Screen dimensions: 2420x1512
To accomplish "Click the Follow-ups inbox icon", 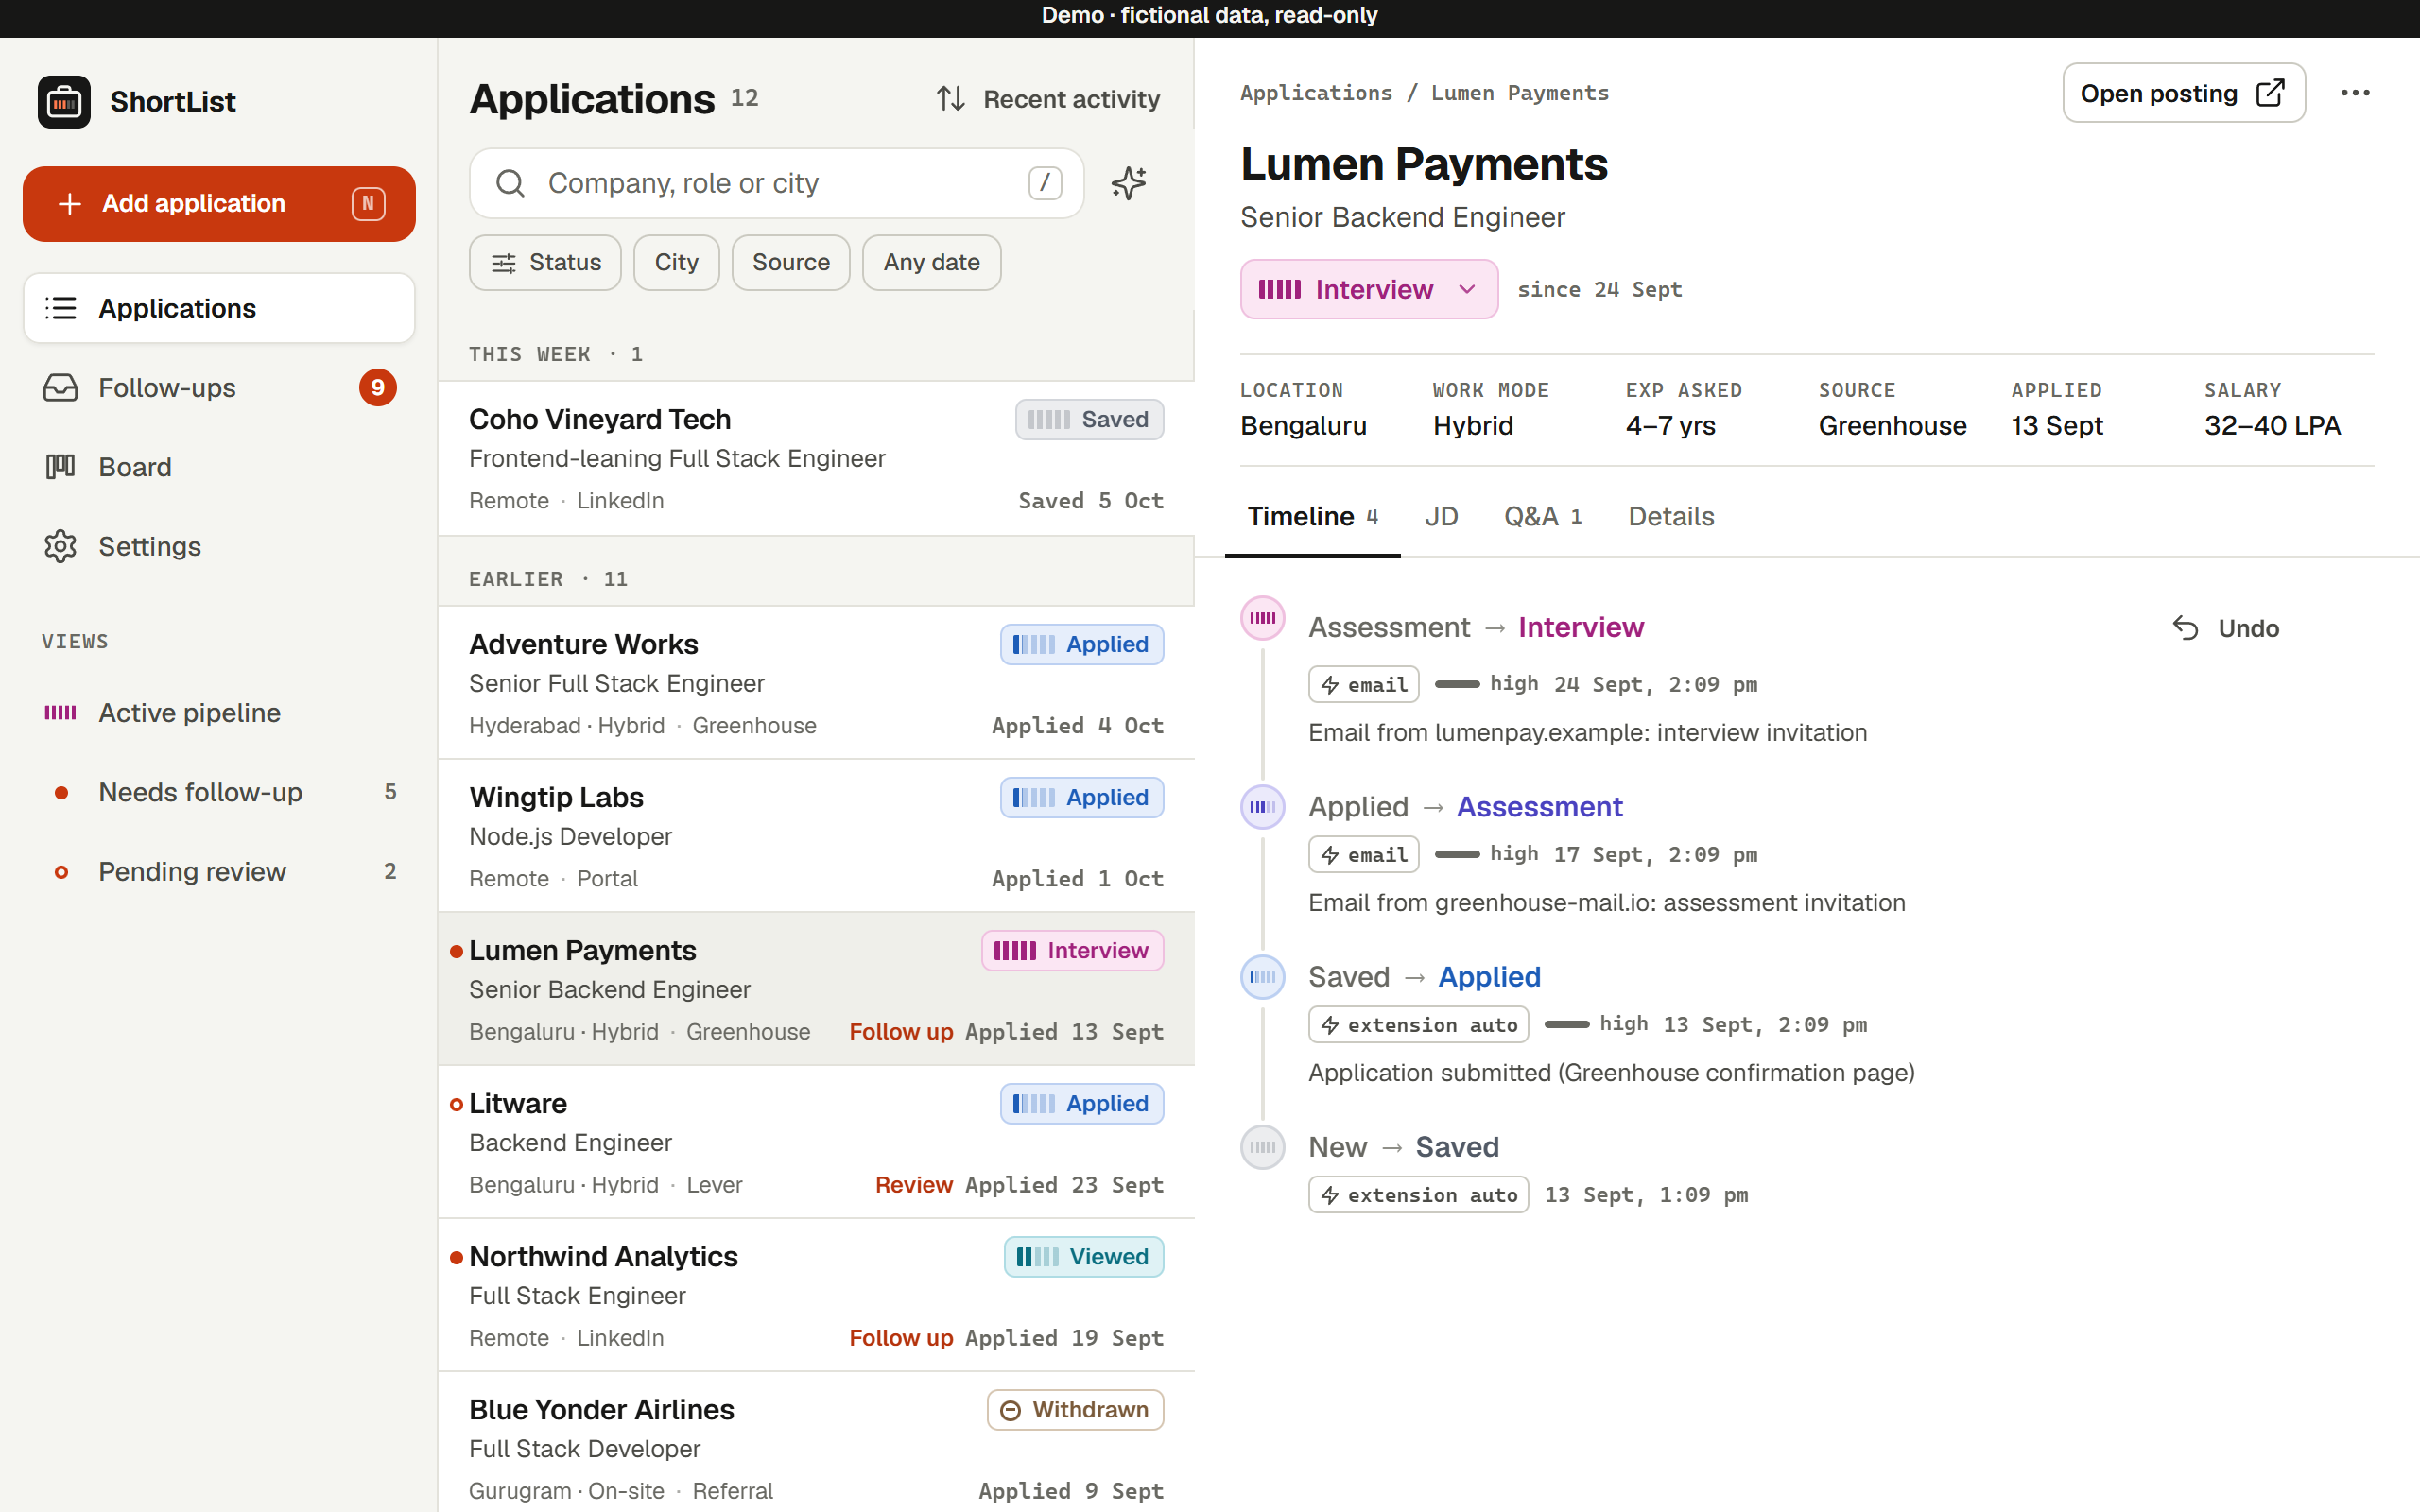I will (x=60, y=388).
